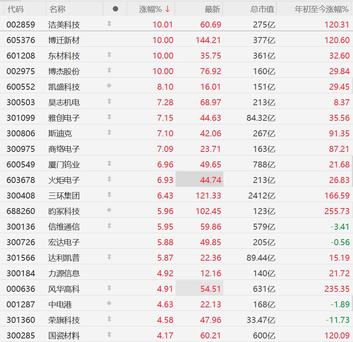Click the 名称 column header
The image size is (353, 342).
point(57,9)
